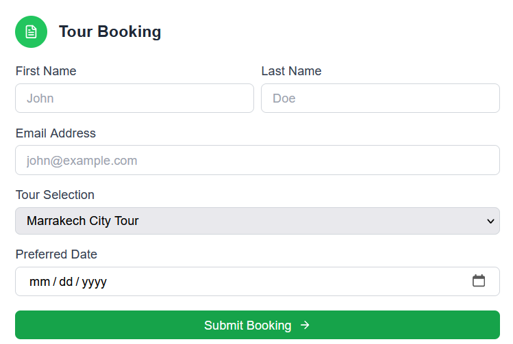
Task: Click the green document icon beside Tour Booking
Action: point(31,31)
